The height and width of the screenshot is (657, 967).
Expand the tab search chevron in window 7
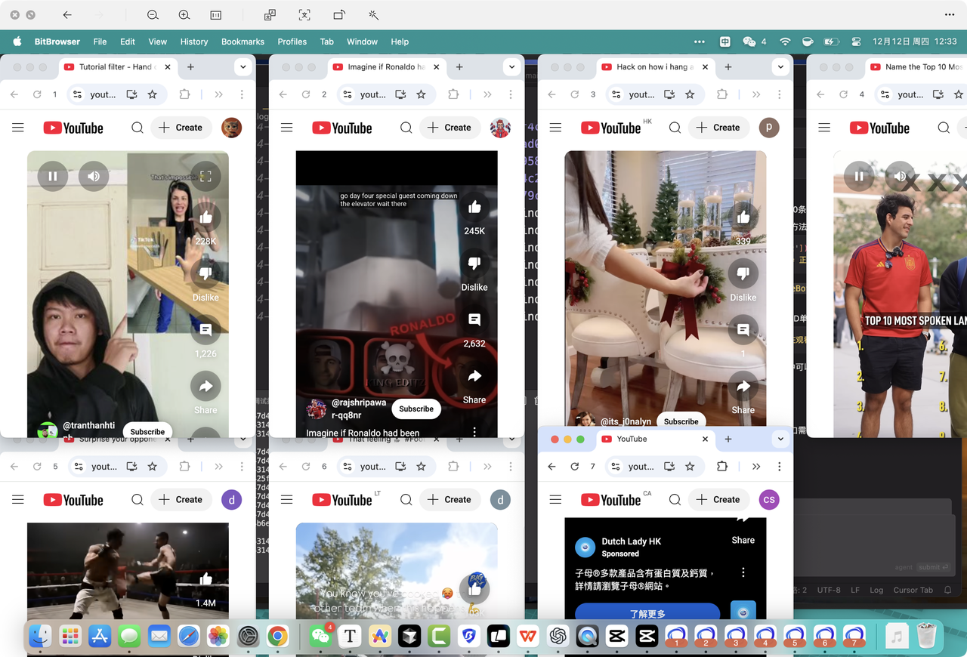point(780,439)
